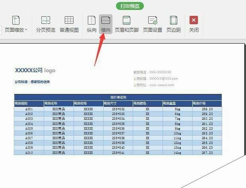This screenshot has height=188, width=246.
Task: Click cell A009
Action: click(29, 148)
